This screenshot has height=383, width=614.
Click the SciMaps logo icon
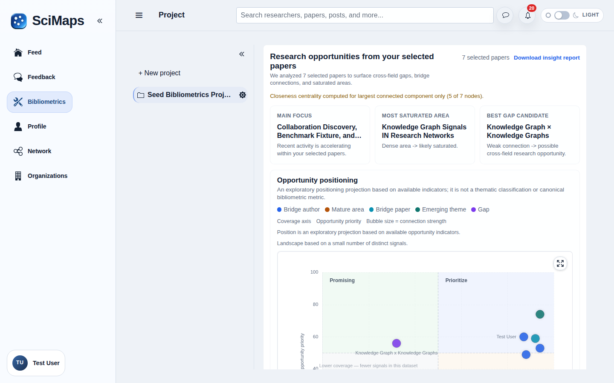click(x=19, y=21)
